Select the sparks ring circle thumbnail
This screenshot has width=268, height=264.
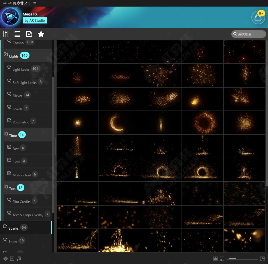(x=203, y=123)
